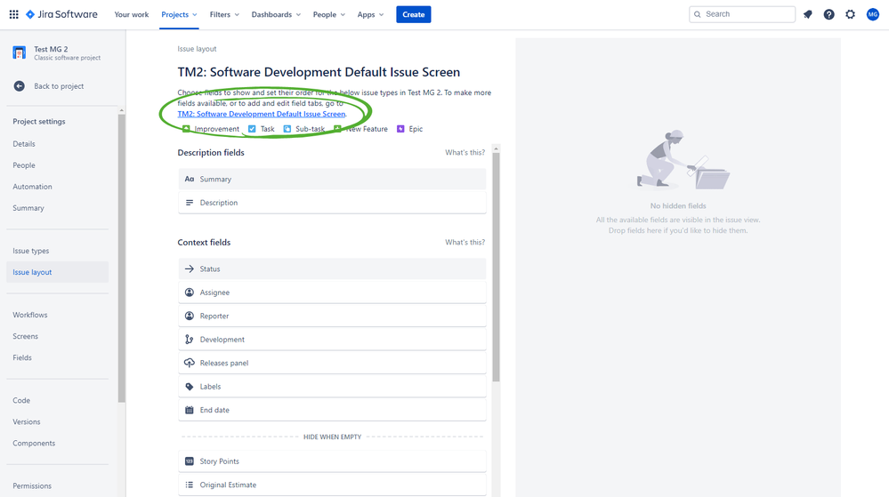Screen dimensions: 889x497
Task: Expand the Filters dropdown menu
Action: (x=224, y=15)
